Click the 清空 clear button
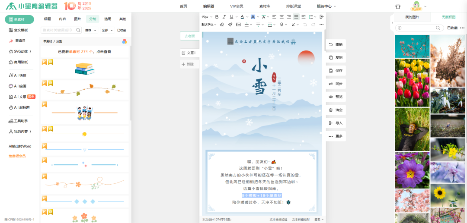Viewport: 467px width, 223px height. click(336, 110)
